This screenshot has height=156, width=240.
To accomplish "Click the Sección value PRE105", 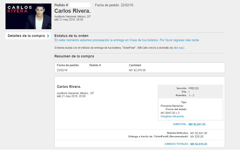I will click(193, 88).
